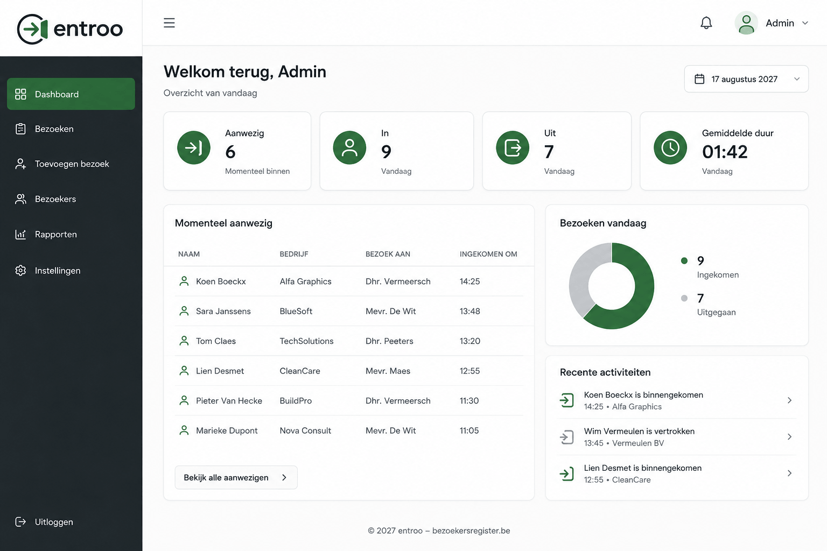Click the Bekijk alle aanwezigen button
Screen dimensions: 827x551
coord(236,477)
